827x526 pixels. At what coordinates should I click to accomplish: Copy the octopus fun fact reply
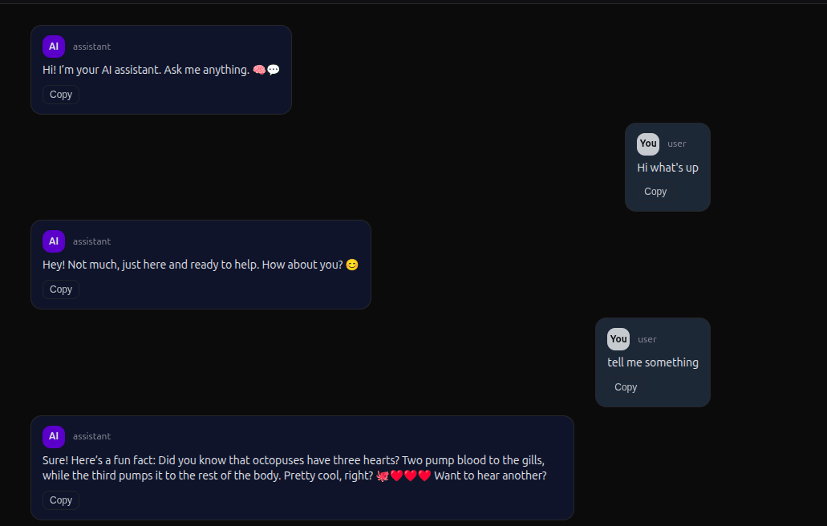(61, 500)
